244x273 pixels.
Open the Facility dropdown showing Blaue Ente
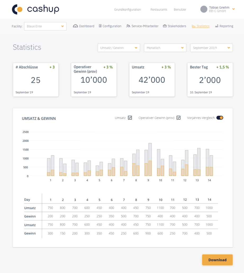[45, 26]
